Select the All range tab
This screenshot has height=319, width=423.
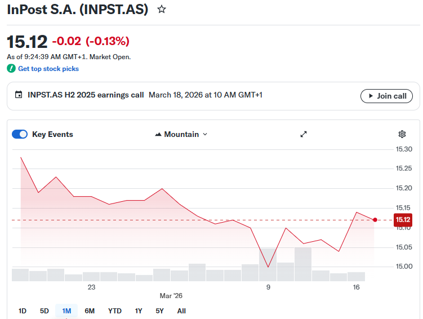(x=181, y=311)
